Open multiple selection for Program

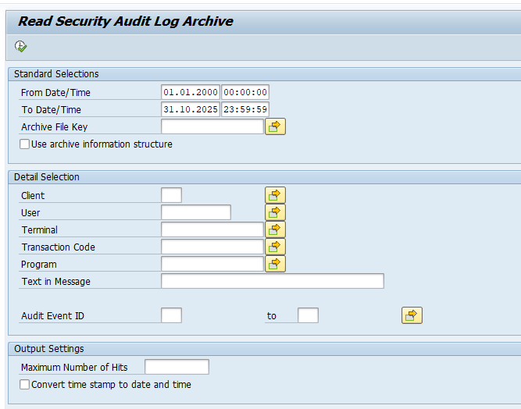click(x=275, y=264)
